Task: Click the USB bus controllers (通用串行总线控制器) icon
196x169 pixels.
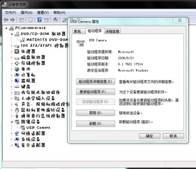Action: tap(17, 116)
